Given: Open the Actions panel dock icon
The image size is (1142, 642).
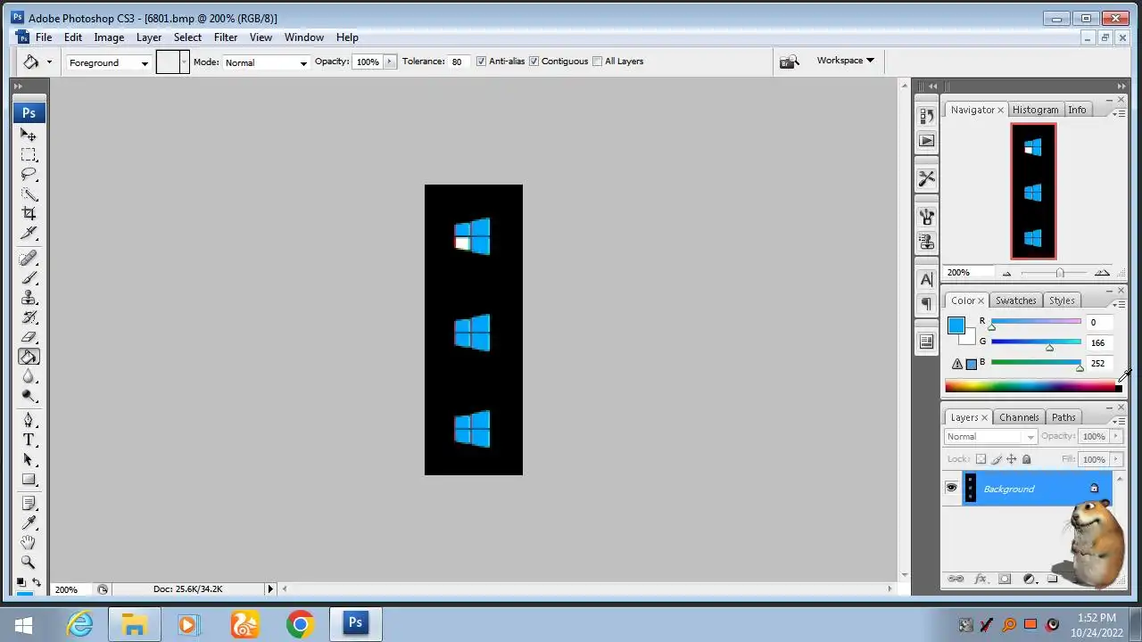Looking at the screenshot, I should tap(926, 141).
